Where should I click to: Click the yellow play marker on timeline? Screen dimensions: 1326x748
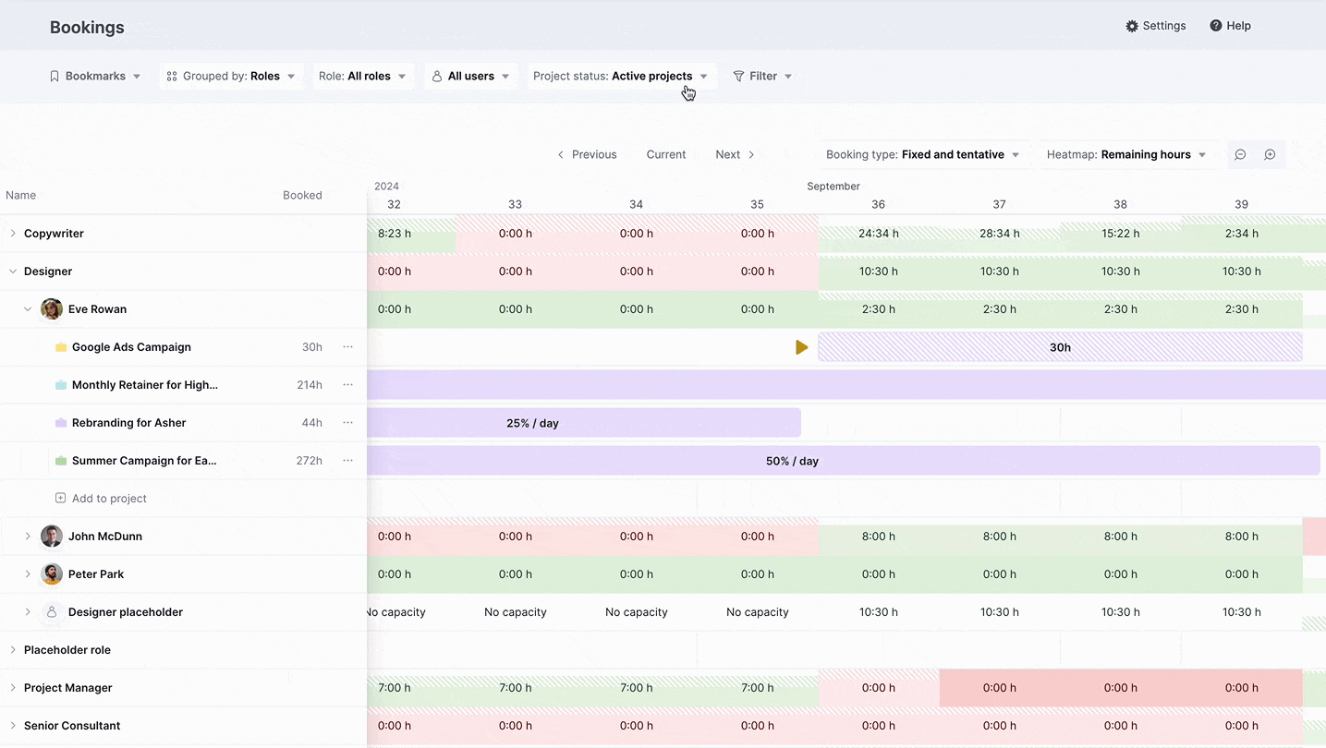pos(801,347)
